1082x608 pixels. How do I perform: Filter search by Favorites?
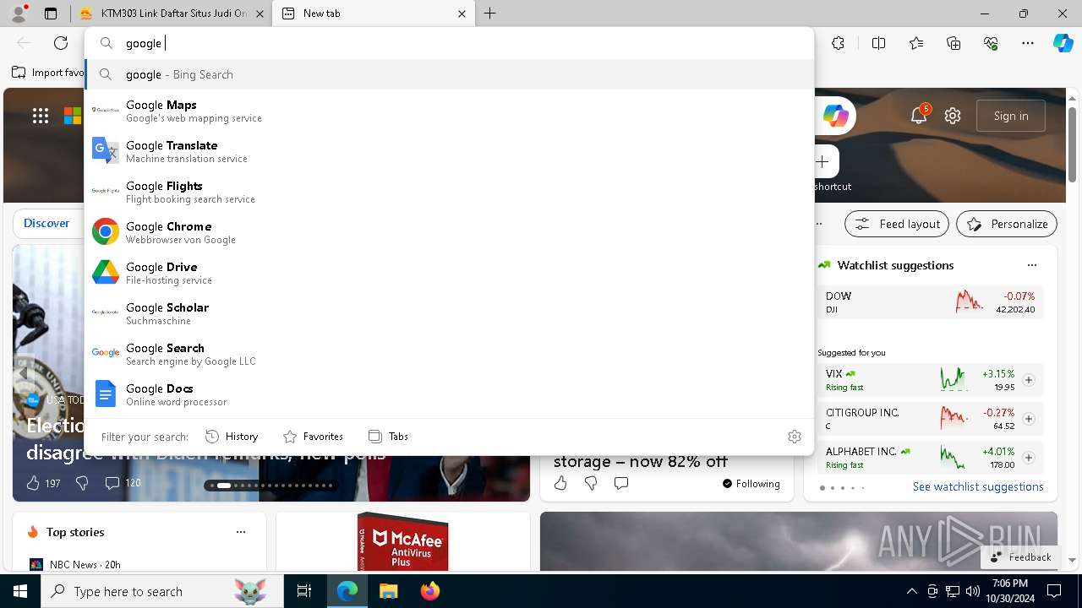click(313, 437)
